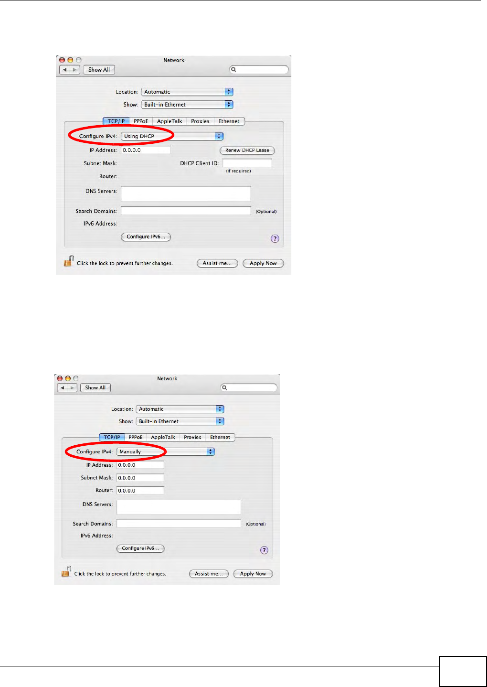Screen dimensions: 487x687
Task: Click the search magnifier in the upper window
Action: coord(233,70)
